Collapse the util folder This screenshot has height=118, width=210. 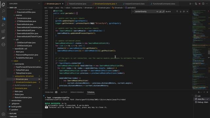[x=14, y=40]
